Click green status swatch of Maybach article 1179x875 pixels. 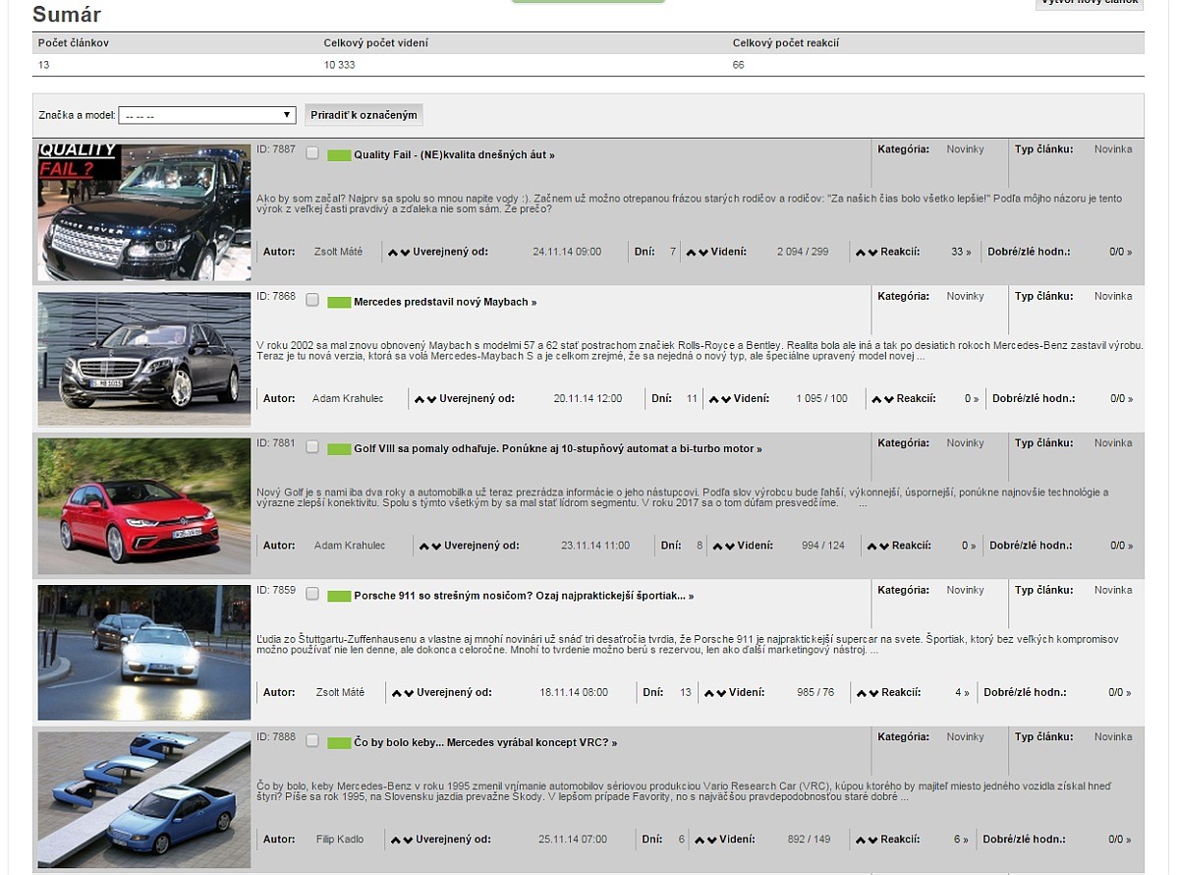pyautogui.click(x=339, y=303)
